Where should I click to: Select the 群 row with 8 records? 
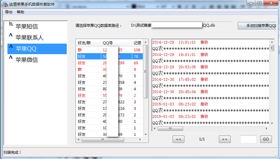click(110, 69)
